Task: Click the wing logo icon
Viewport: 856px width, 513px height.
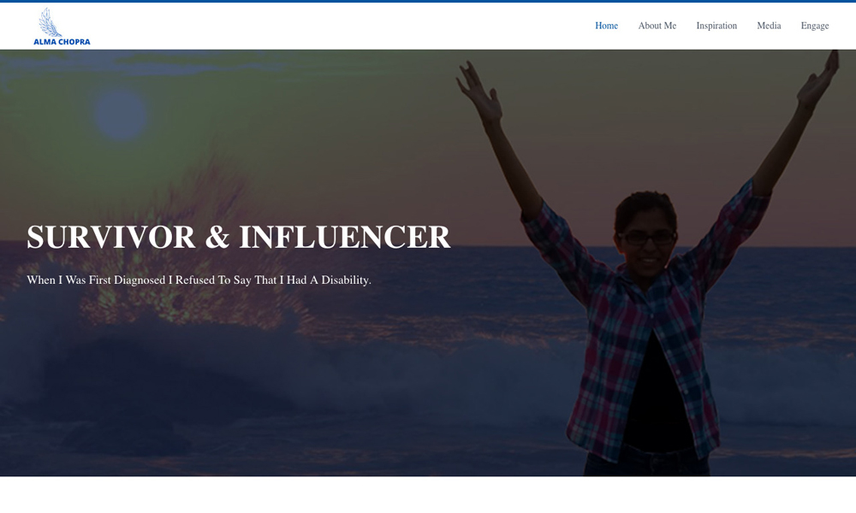Action: (x=50, y=22)
